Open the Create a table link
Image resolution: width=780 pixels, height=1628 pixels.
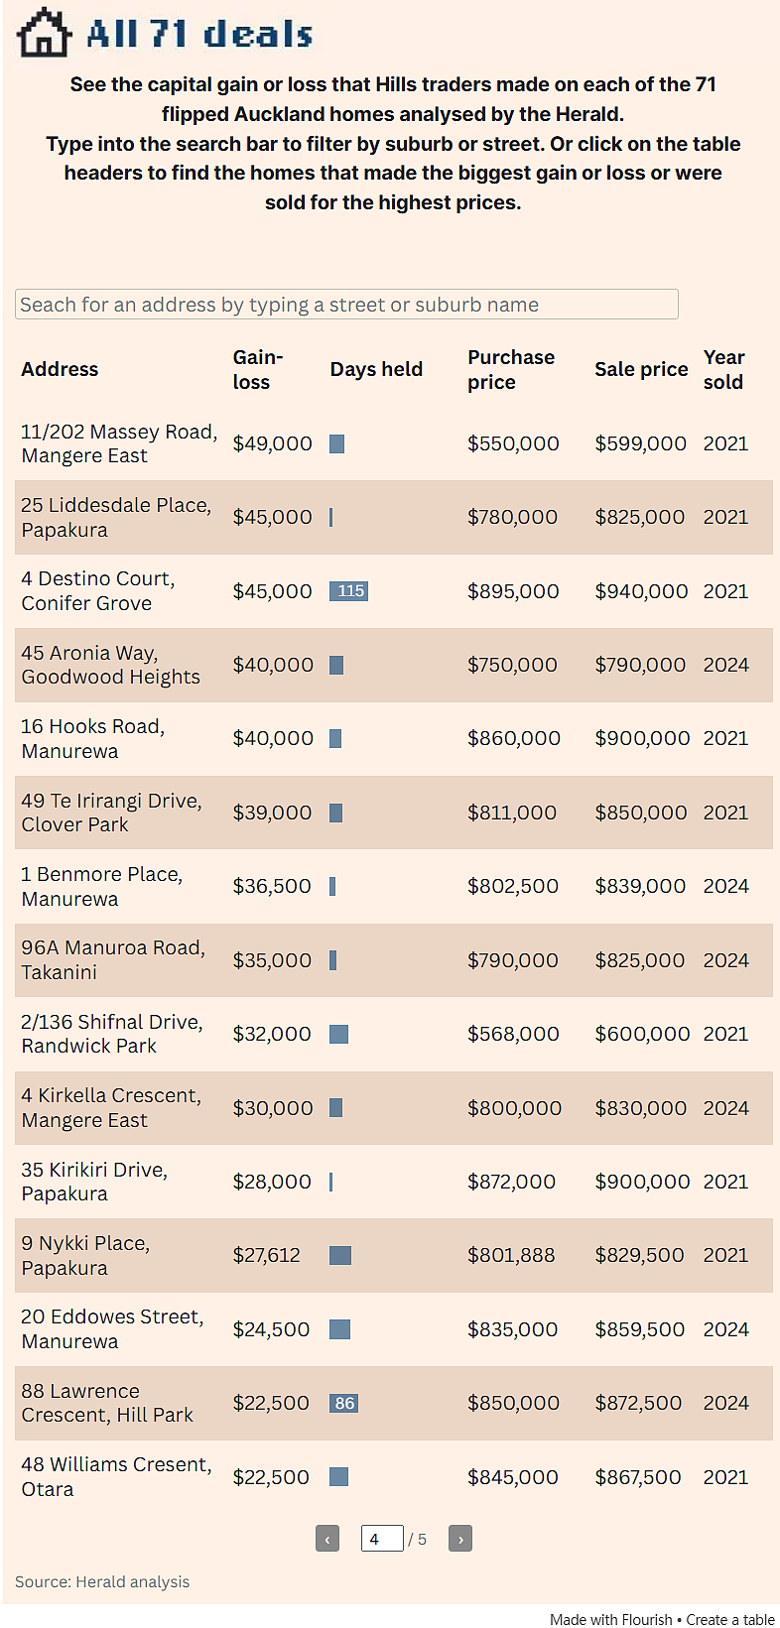click(x=730, y=1619)
